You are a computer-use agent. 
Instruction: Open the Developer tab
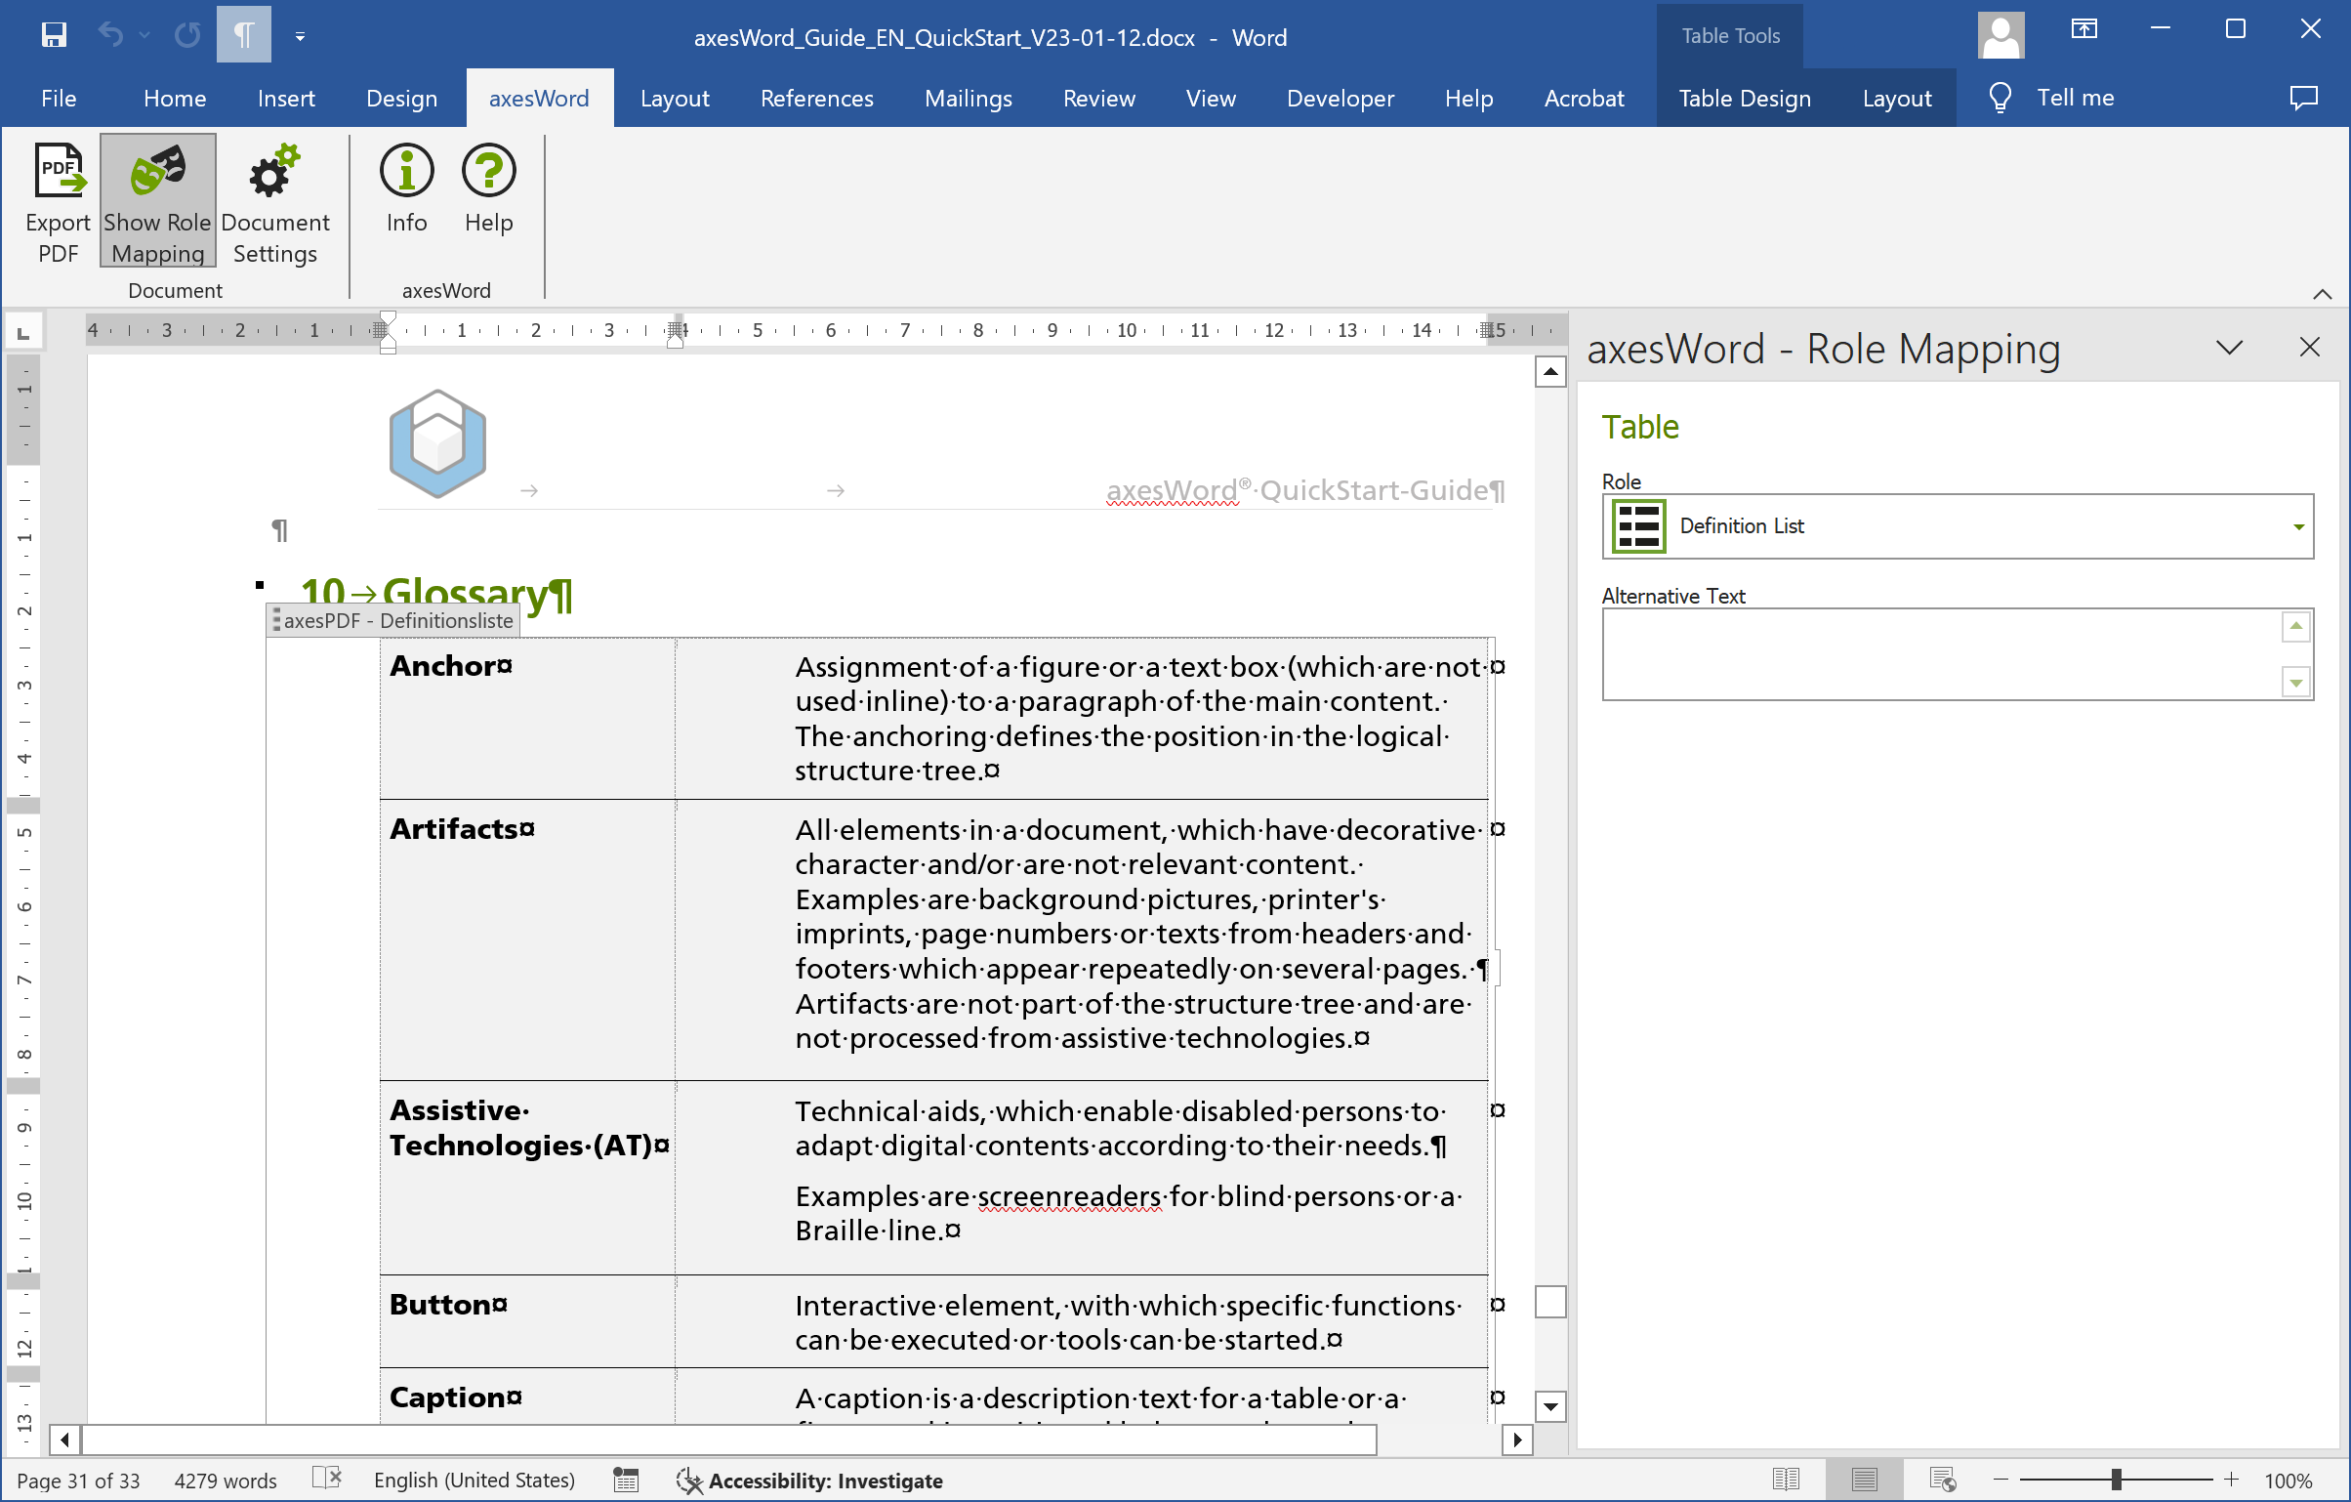coord(1340,99)
